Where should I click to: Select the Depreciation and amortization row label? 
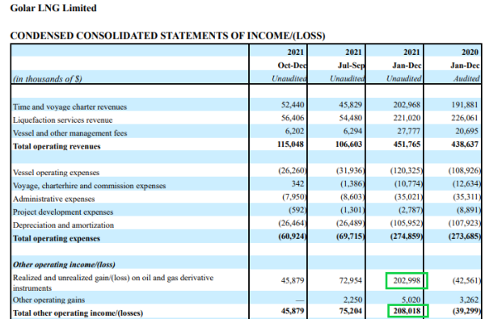(63, 225)
